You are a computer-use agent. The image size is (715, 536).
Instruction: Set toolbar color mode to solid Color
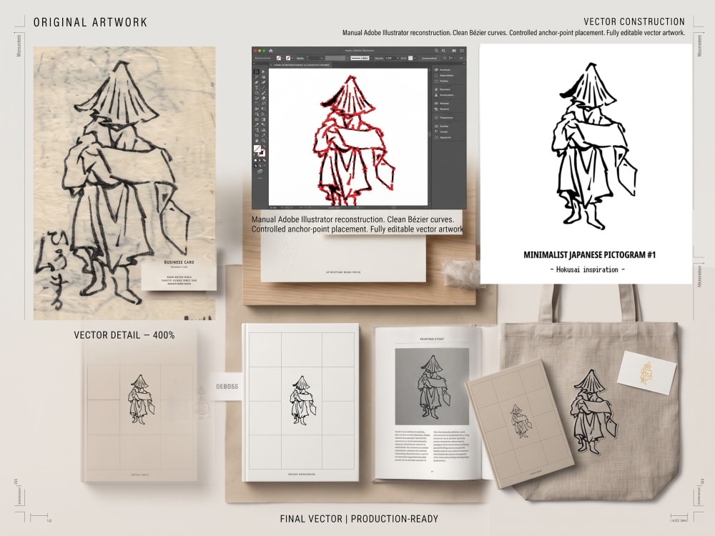coord(255,160)
